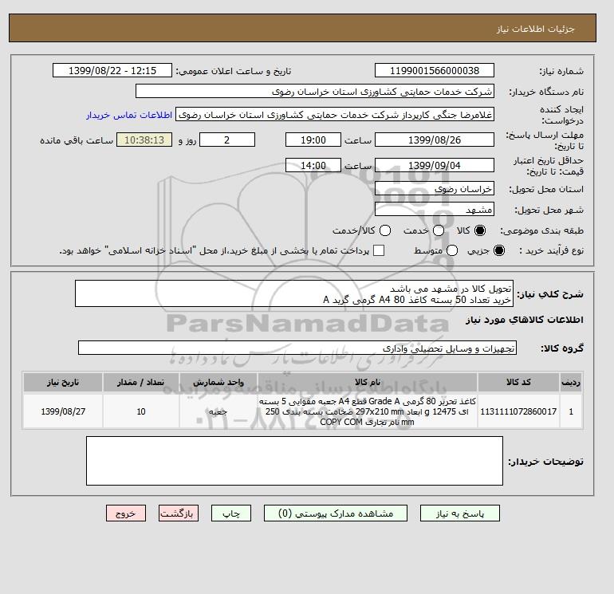The height and width of the screenshot is (594, 614).
Task: Click the تعداد / مقدار column header
Action: [x=141, y=382]
